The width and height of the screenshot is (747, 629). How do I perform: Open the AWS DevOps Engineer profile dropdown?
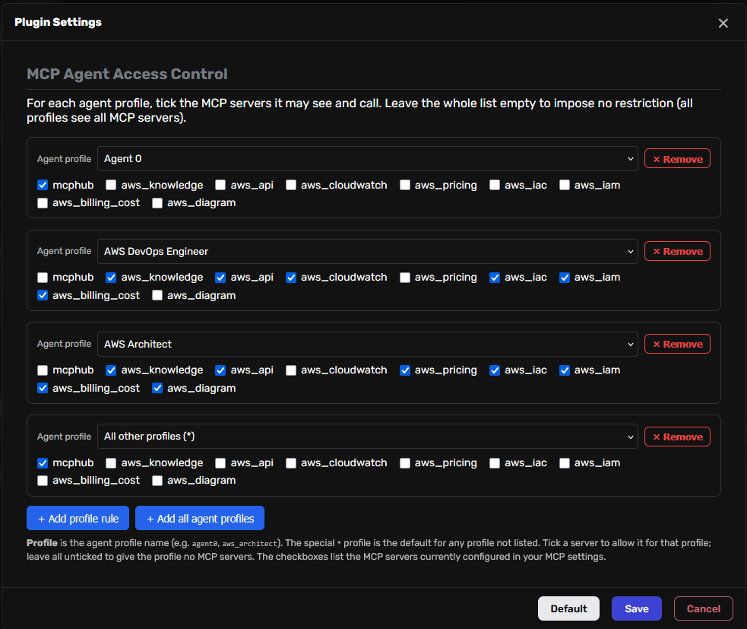pos(367,251)
